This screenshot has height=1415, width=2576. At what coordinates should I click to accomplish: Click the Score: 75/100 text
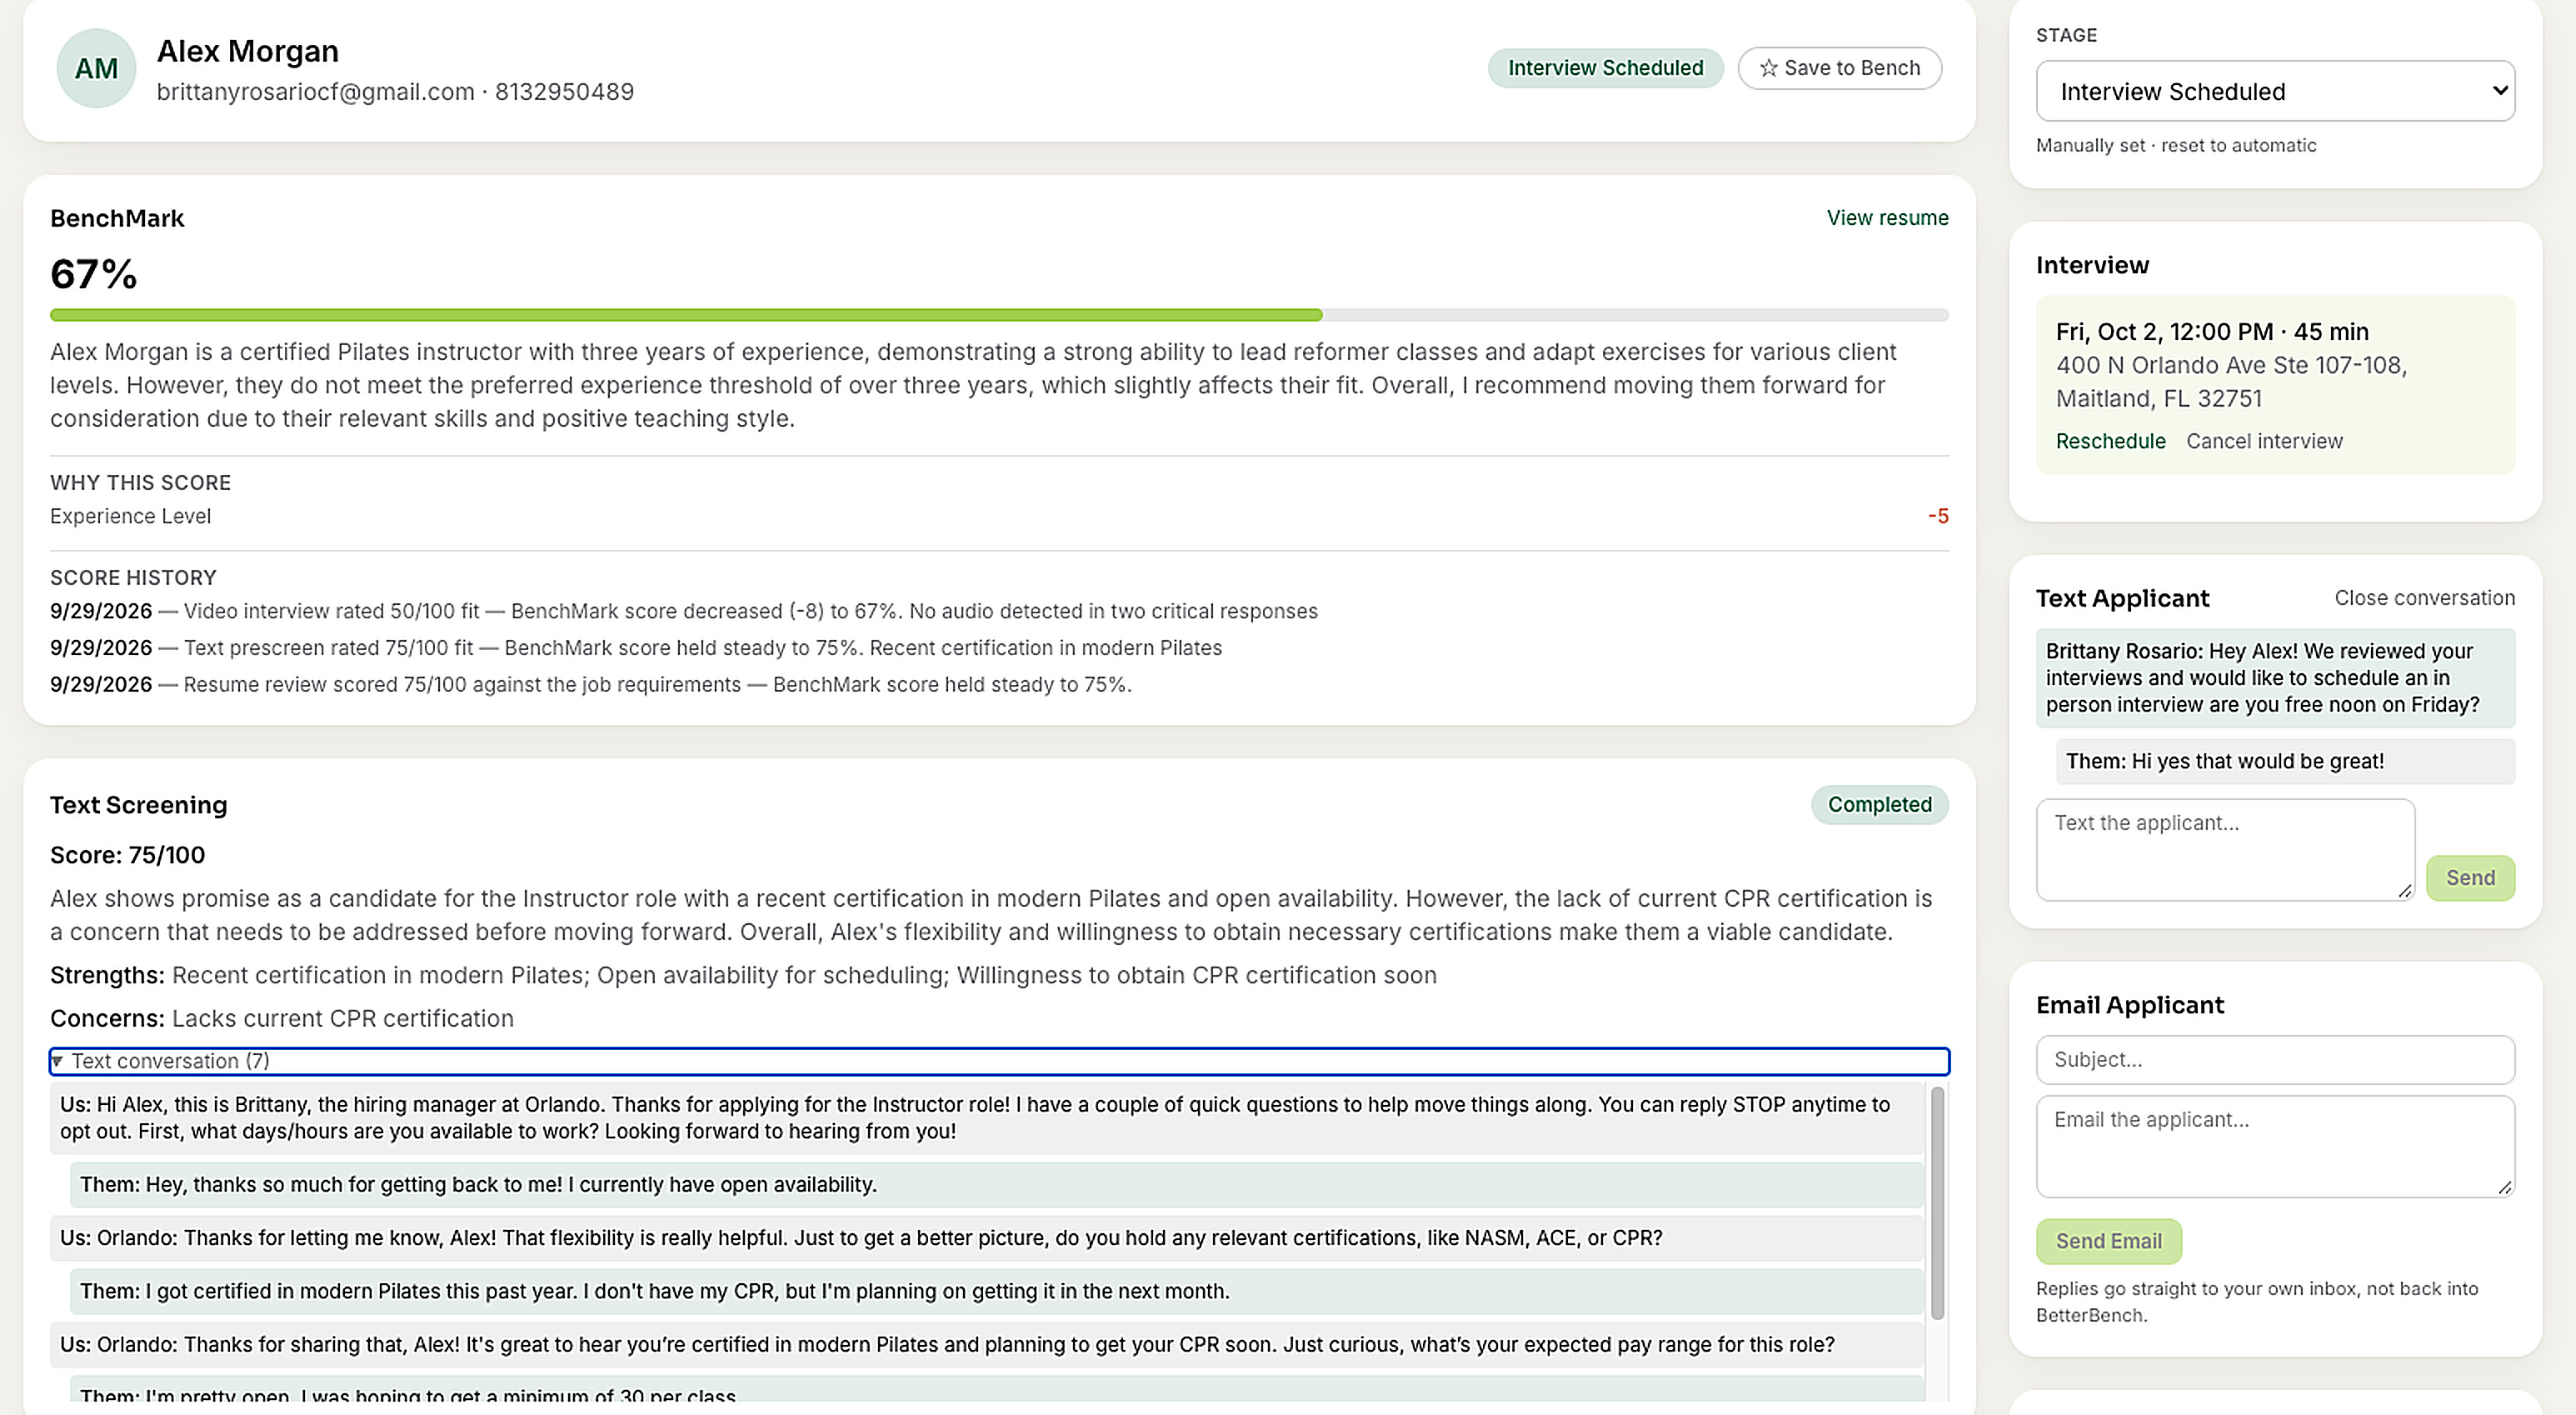pyautogui.click(x=127, y=855)
